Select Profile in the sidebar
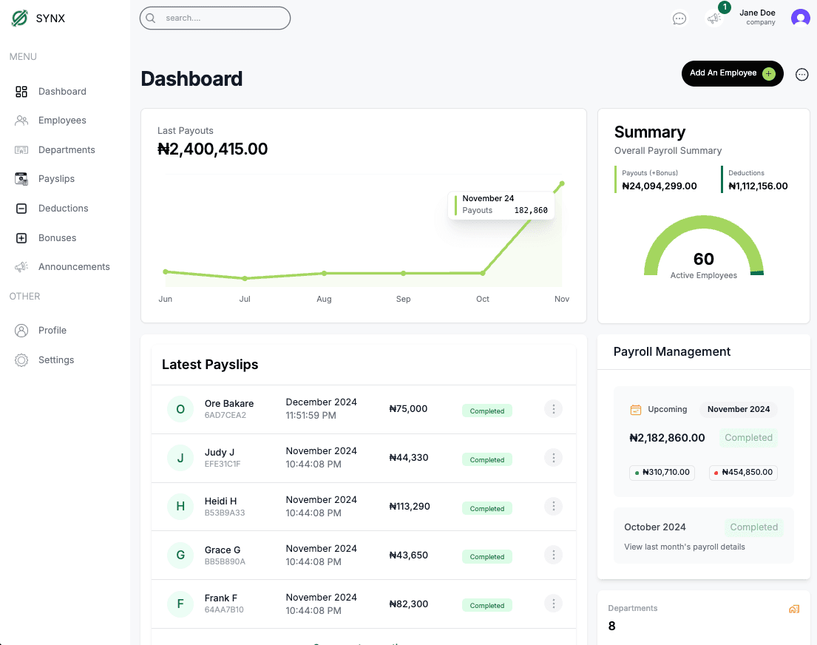Screen dimensions: 817x645 (52, 331)
